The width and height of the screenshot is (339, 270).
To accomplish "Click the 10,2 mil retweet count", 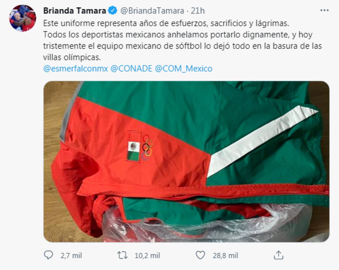I will click(147, 256).
